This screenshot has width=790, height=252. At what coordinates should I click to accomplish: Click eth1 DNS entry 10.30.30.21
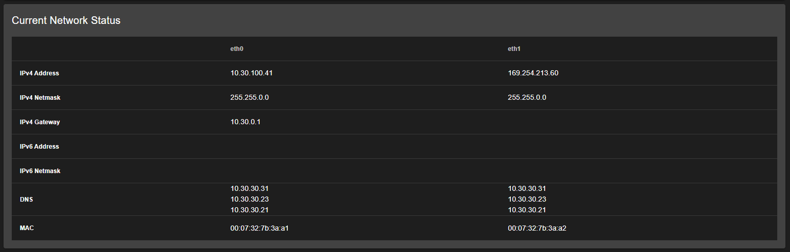(527, 210)
